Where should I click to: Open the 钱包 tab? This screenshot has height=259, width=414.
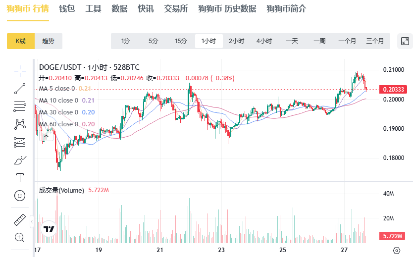pyautogui.click(x=67, y=9)
